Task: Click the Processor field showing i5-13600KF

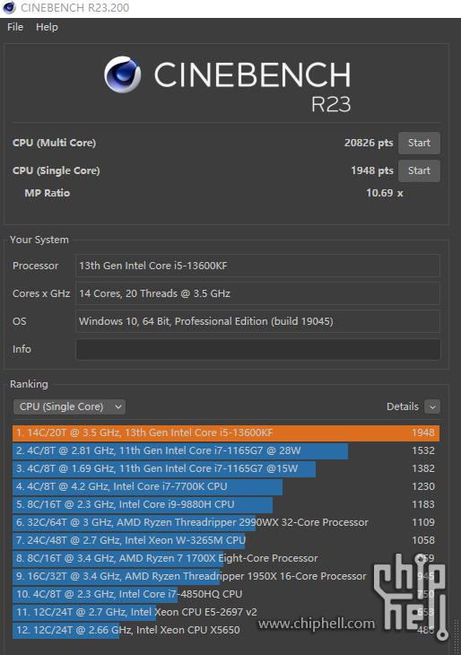Action: pyautogui.click(x=257, y=266)
